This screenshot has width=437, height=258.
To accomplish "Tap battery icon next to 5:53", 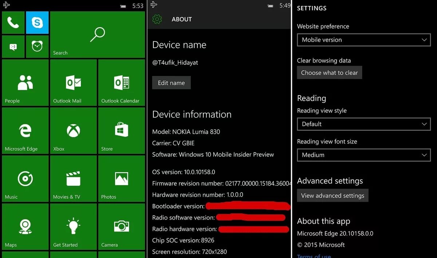I will tap(123, 6).
